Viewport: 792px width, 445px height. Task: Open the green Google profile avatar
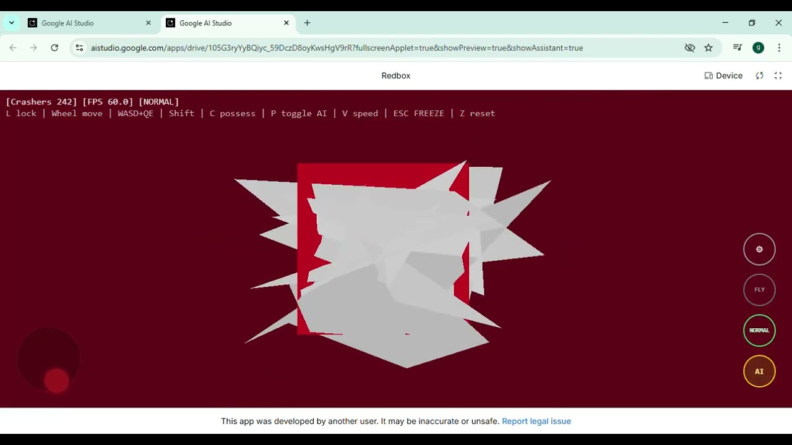pyautogui.click(x=758, y=48)
